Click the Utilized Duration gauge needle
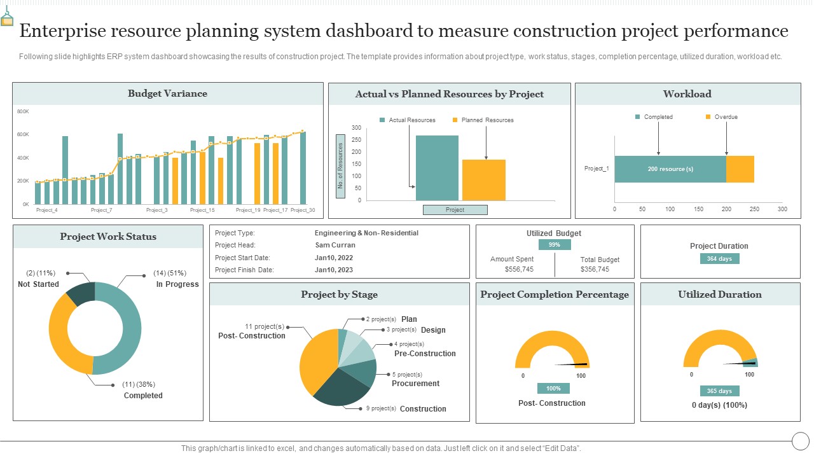Screen dimensions: 814x458 tap(740, 363)
